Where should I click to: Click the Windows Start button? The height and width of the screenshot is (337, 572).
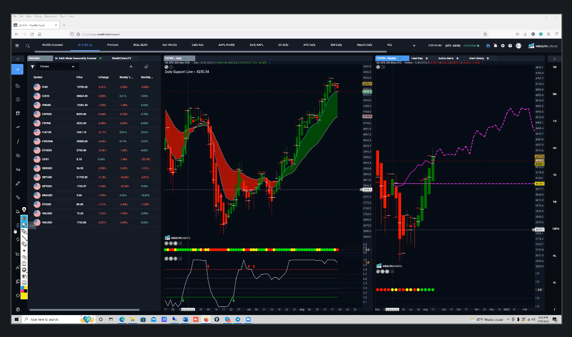16,319
